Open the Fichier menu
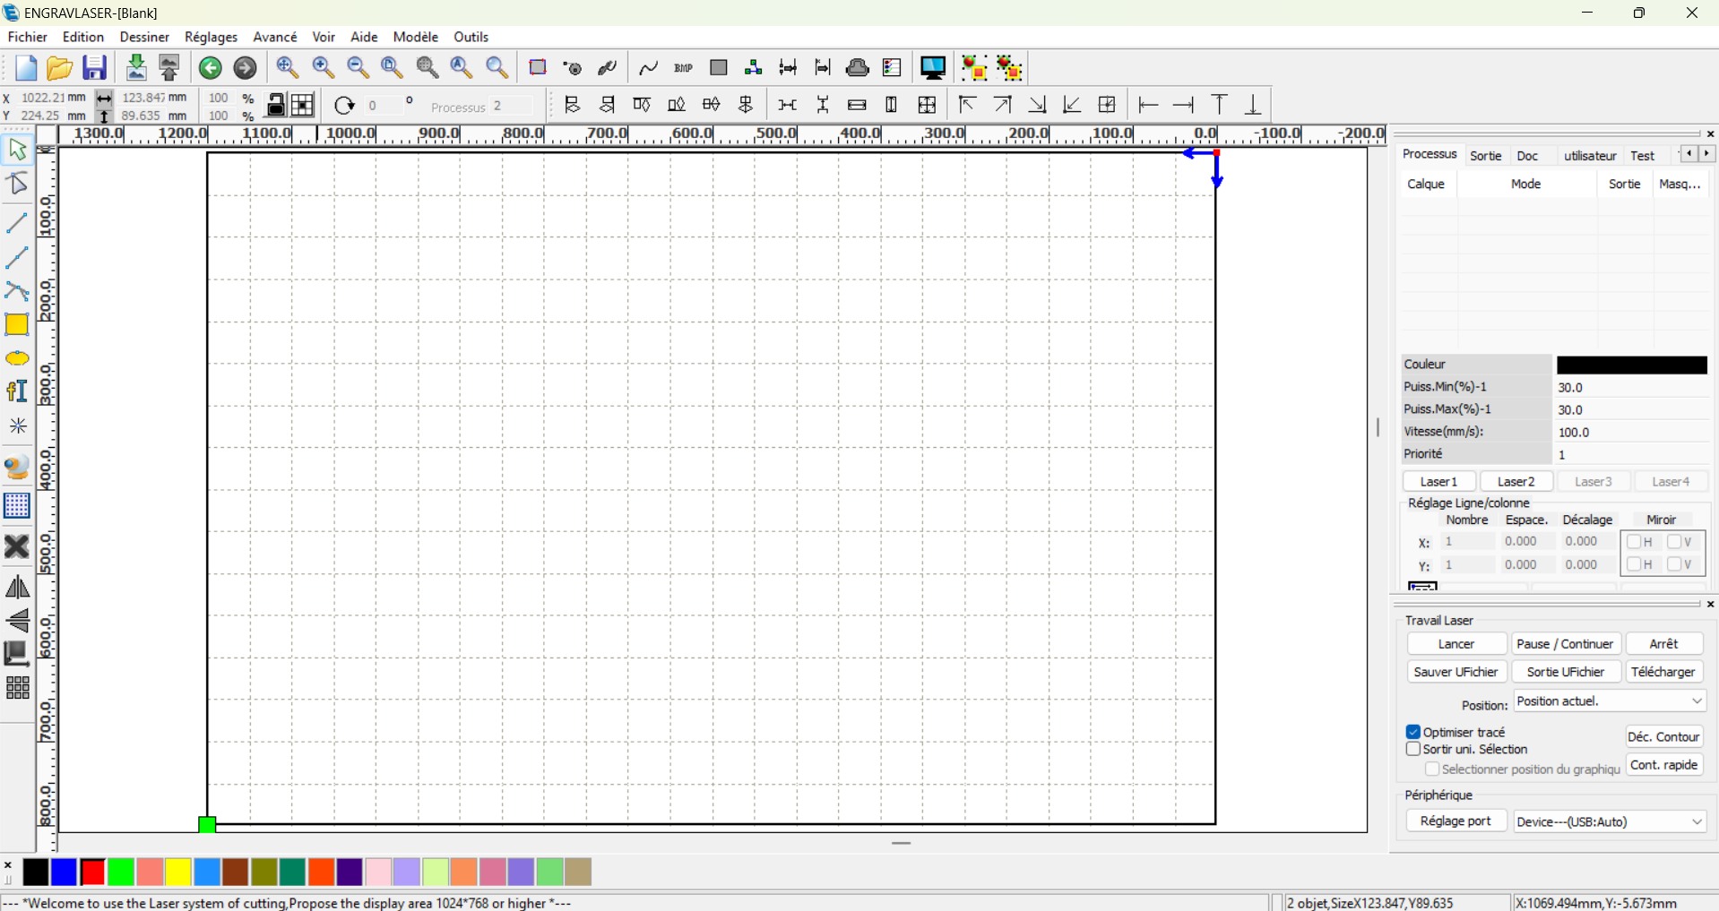The height and width of the screenshot is (911, 1719). (x=28, y=37)
